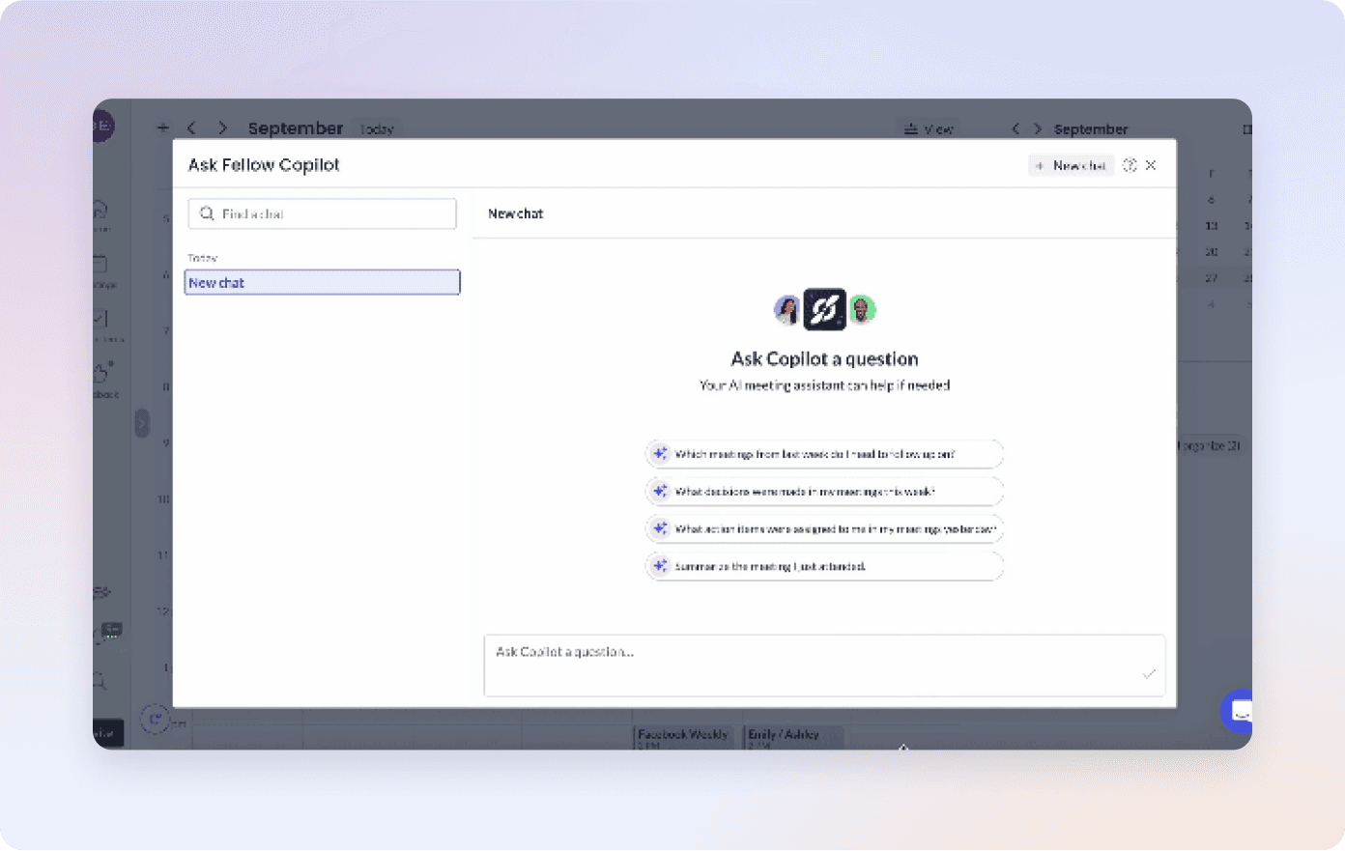1345x851 pixels.
Task: Open the View dropdown in calendar header
Action: [x=928, y=128]
